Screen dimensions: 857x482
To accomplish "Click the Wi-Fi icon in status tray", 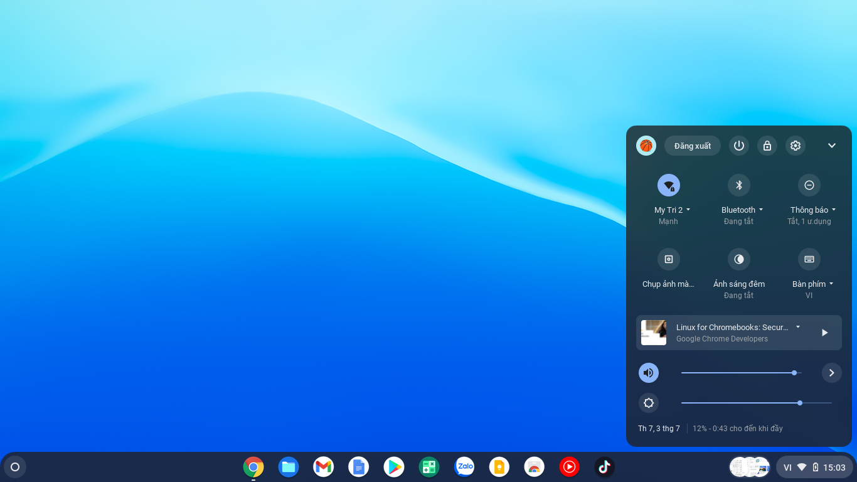I will 801,467.
